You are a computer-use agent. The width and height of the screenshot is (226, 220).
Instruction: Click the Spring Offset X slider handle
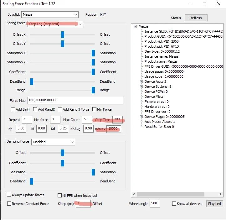(x=63, y=34)
